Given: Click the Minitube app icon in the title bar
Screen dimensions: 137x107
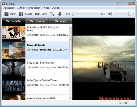Looking at the screenshot, I should pyautogui.click(x=4, y=4).
